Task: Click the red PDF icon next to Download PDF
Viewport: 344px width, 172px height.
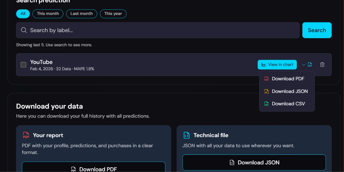Action: coord(266,79)
